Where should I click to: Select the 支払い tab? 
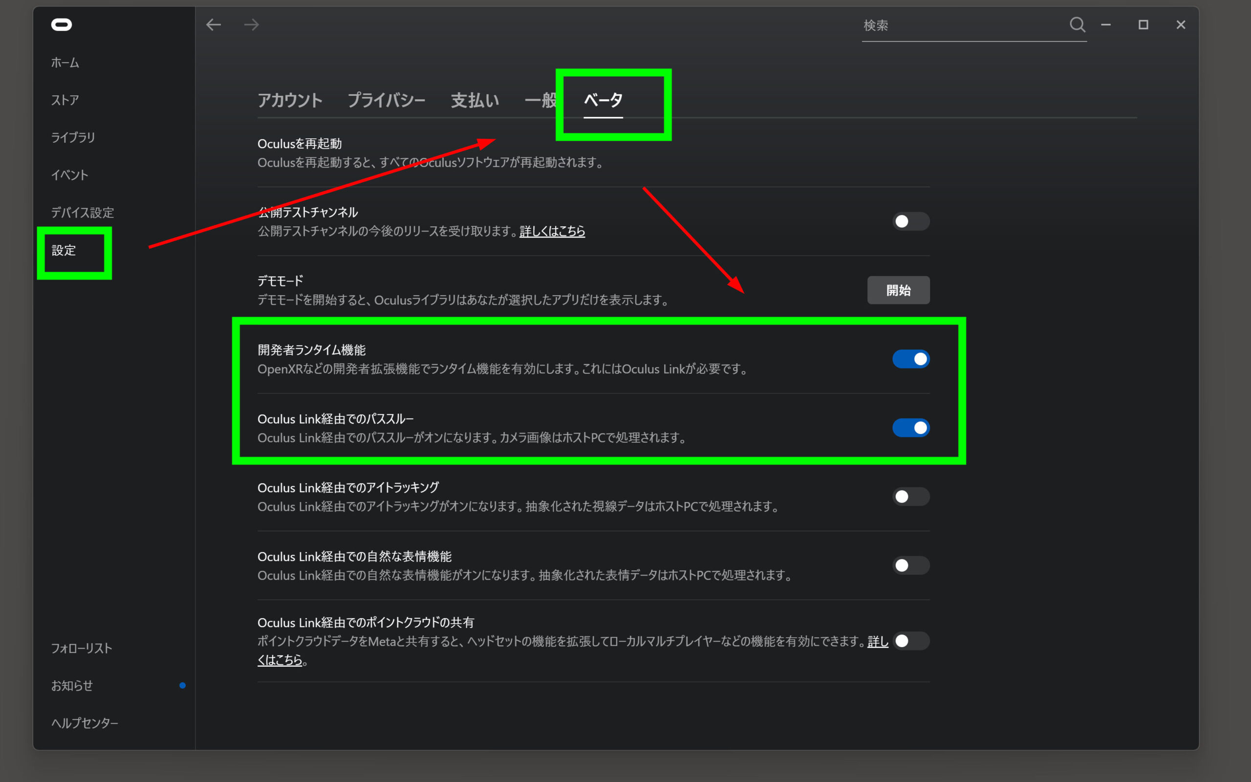[x=475, y=100]
